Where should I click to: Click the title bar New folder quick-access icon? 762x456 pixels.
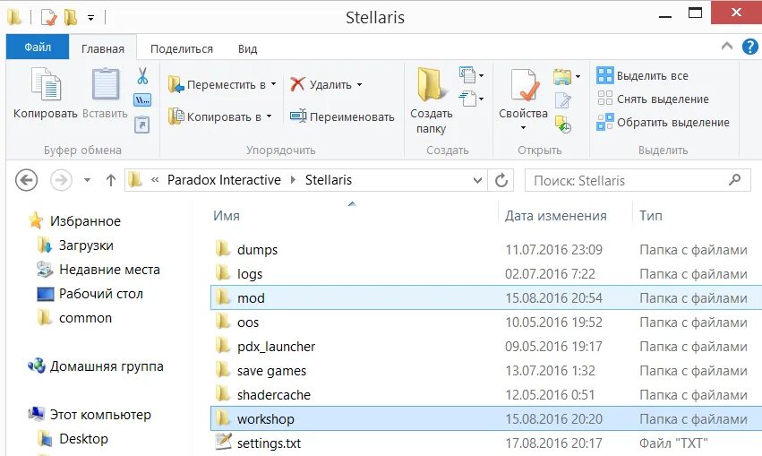tap(71, 18)
